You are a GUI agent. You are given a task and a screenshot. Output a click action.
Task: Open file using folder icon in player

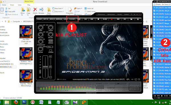(x=131, y=19)
